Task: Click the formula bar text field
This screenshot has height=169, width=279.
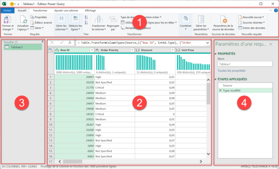Action: point(140,43)
